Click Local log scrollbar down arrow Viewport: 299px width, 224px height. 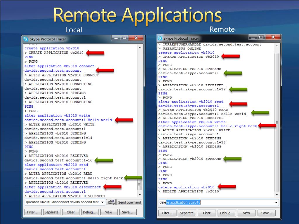click(140, 195)
